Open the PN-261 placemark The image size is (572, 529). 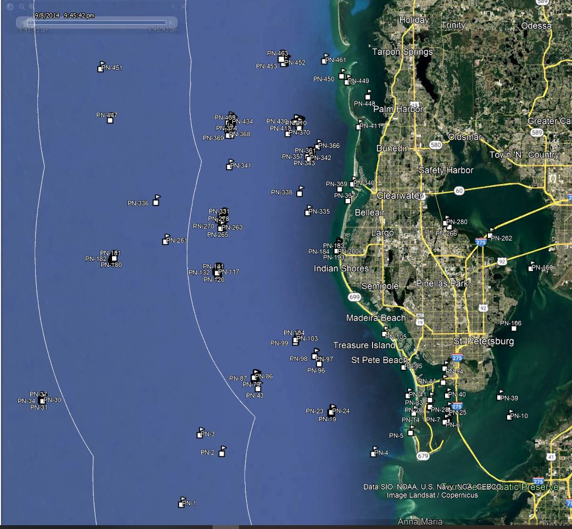(x=166, y=240)
